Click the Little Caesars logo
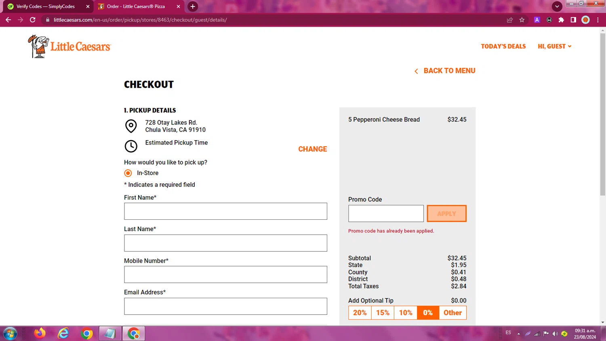Image resolution: width=606 pixels, height=341 pixels. (69, 46)
